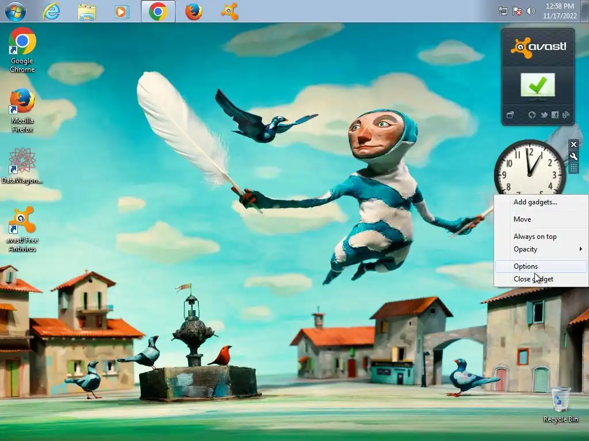Open avast Facebook icon in gadget
The height and width of the screenshot is (441, 589).
click(555, 115)
